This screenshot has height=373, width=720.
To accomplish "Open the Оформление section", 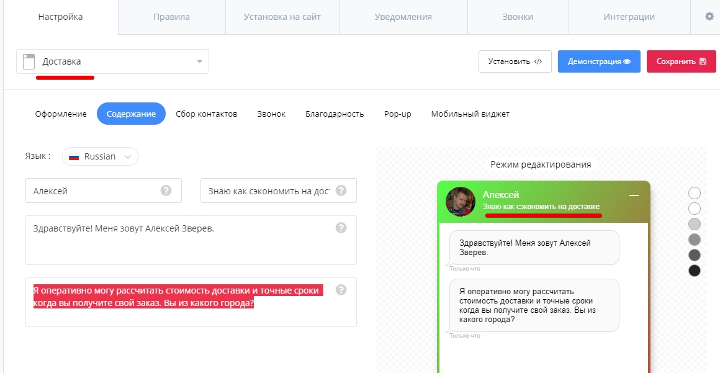I will (x=61, y=114).
